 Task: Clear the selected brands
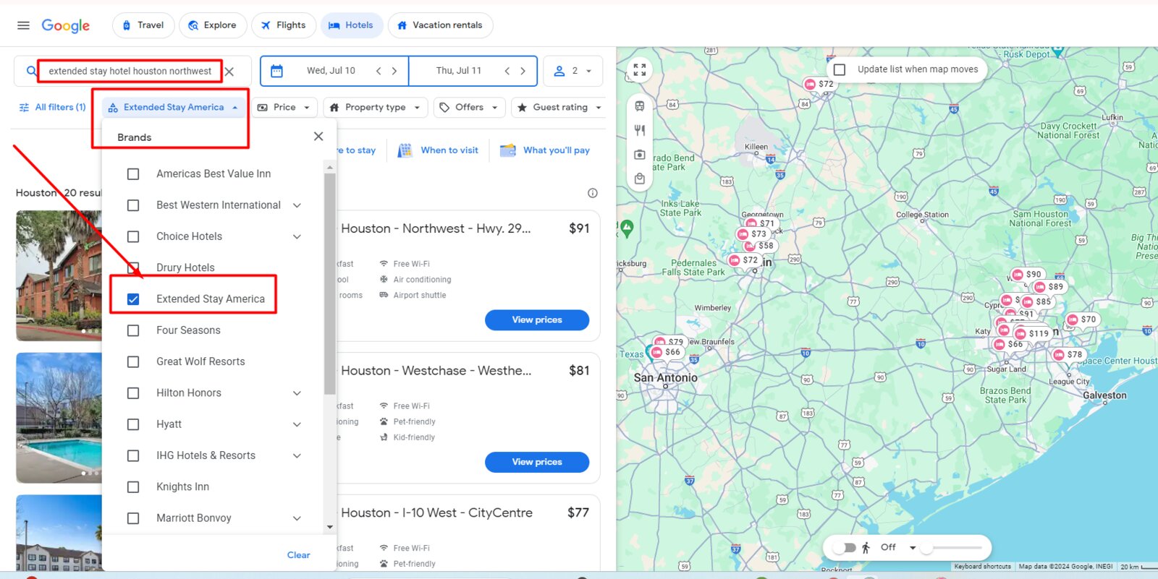point(298,555)
